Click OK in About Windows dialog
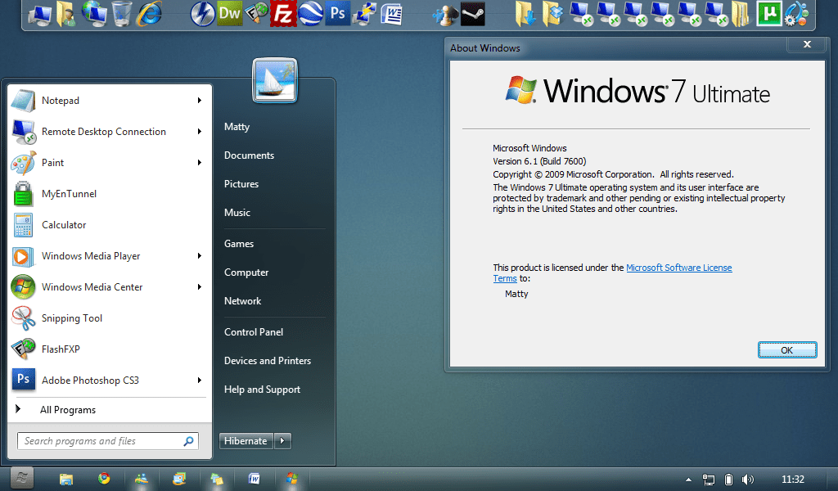Screen dimensions: 838x491 click(x=786, y=350)
